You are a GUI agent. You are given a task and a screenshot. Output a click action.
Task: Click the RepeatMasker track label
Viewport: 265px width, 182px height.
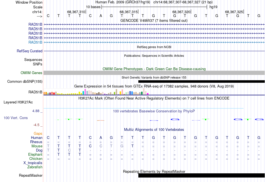click(31, 175)
